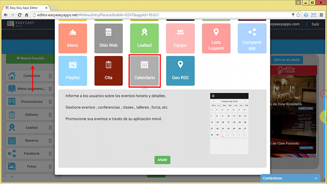Go to browser home page
This screenshot has width=327, height=184.
click(27, 15)
